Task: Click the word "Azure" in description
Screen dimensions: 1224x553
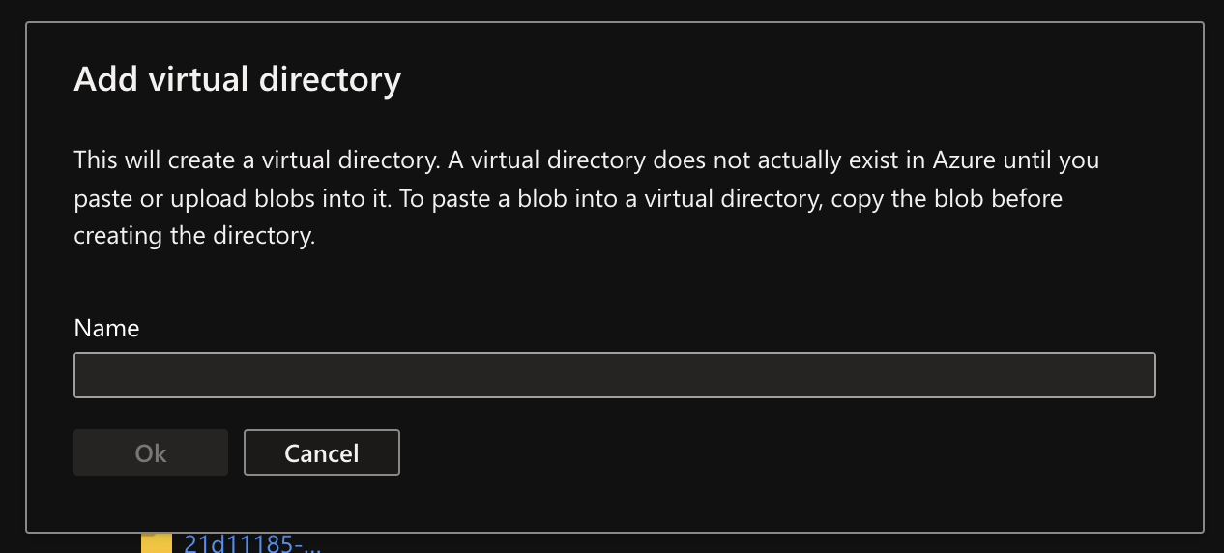Action: pyautogui.click(x=964, y=160)
